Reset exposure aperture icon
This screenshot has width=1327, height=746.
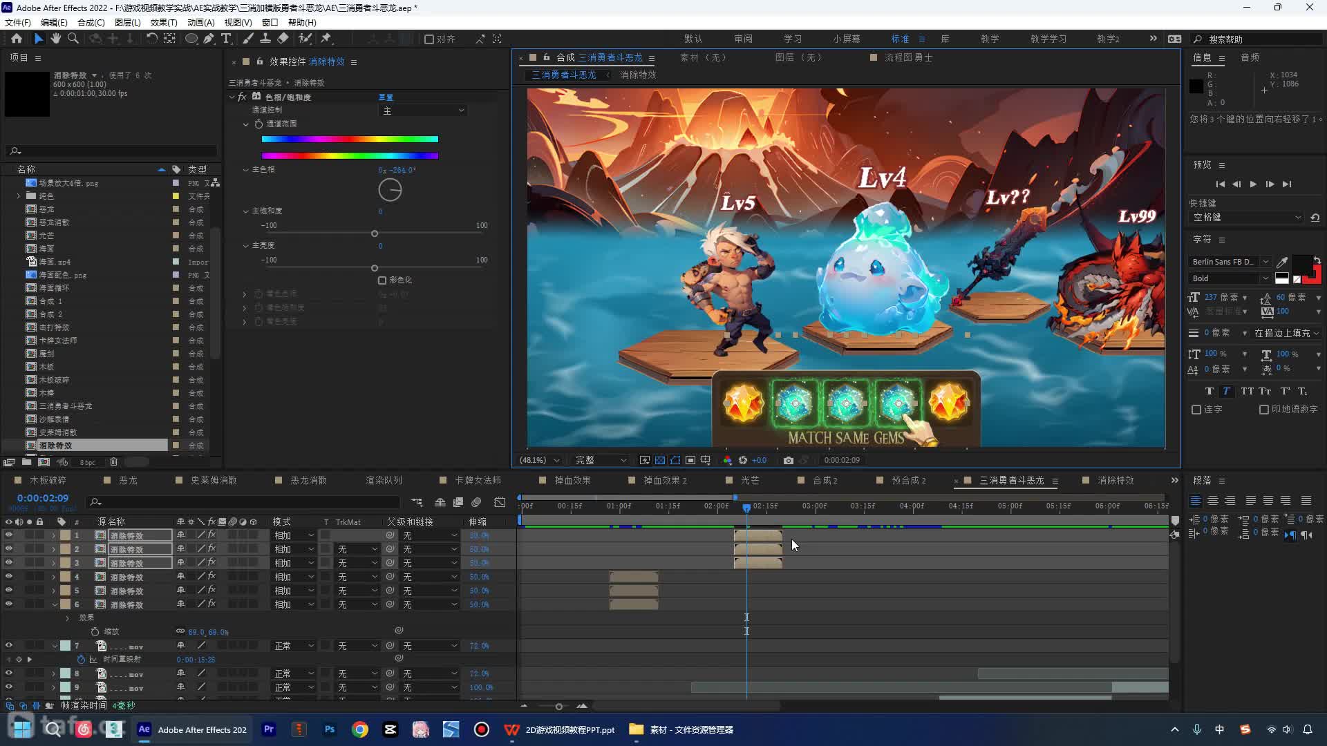743,460
